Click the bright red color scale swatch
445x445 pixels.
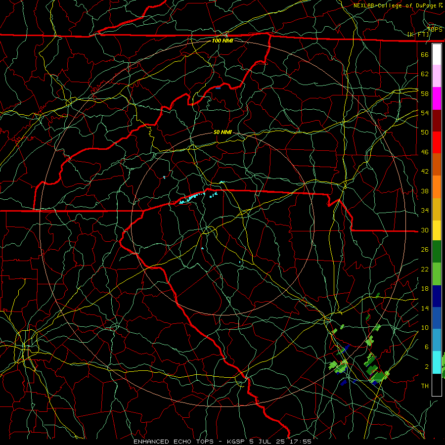coord(437,142)
